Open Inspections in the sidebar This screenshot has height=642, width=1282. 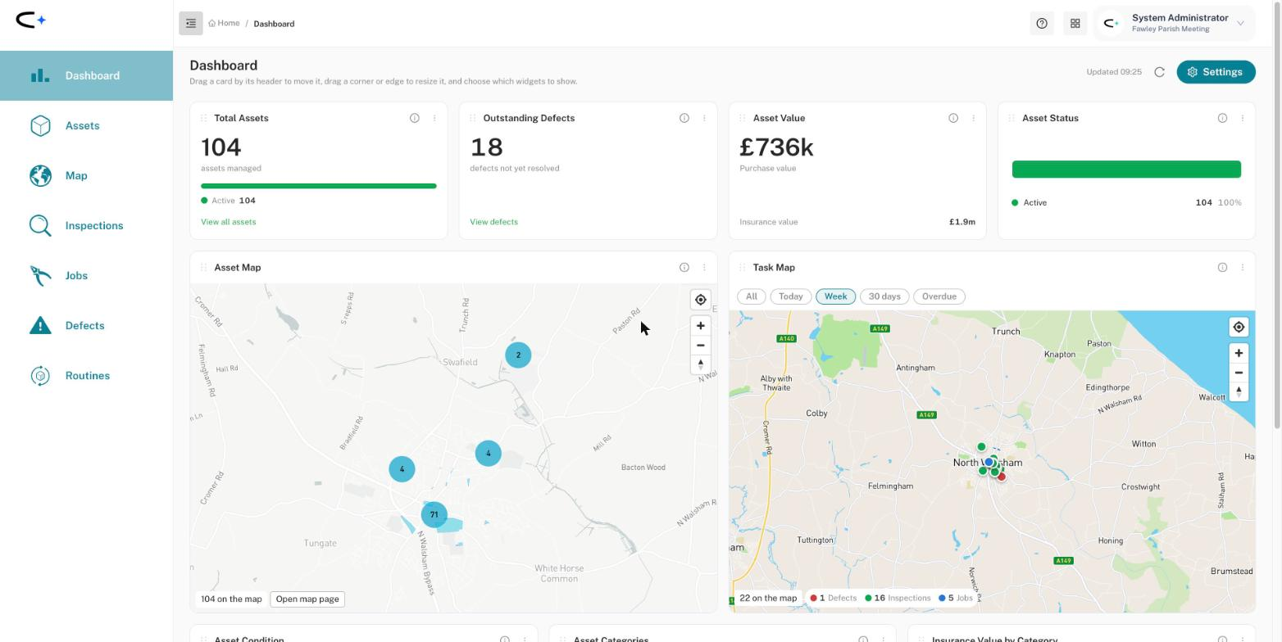(x=86, y=226)
